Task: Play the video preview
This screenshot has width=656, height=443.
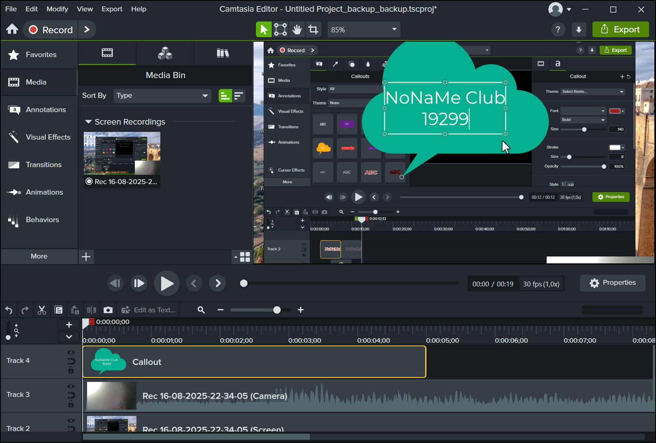Action: tap(166, 283)
